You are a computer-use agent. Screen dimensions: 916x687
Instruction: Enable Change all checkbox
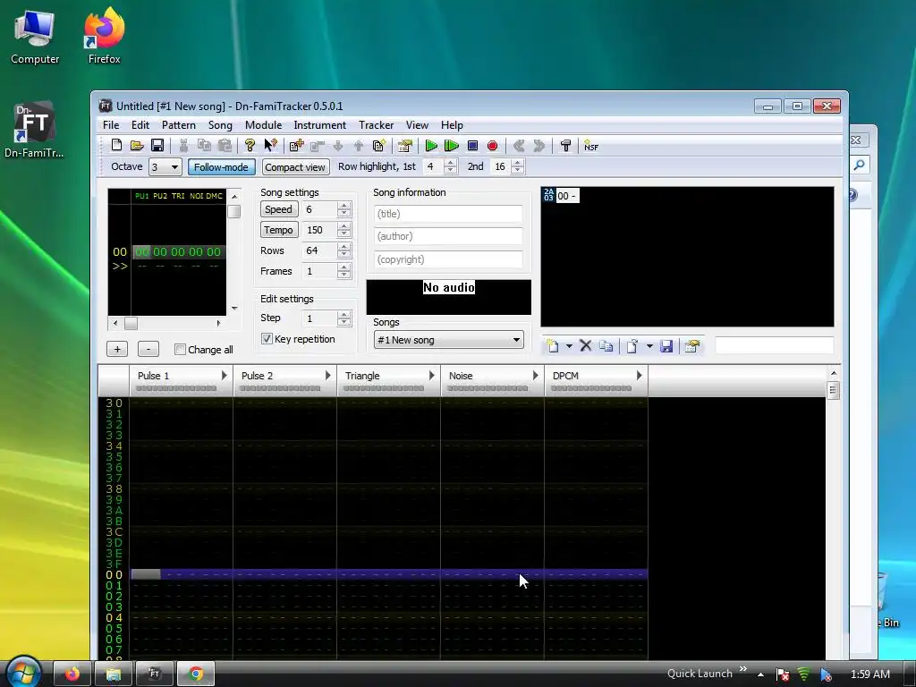click(x=180, y=350)
